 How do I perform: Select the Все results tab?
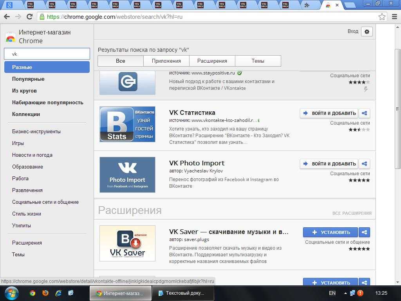click(x=121, y=61)
